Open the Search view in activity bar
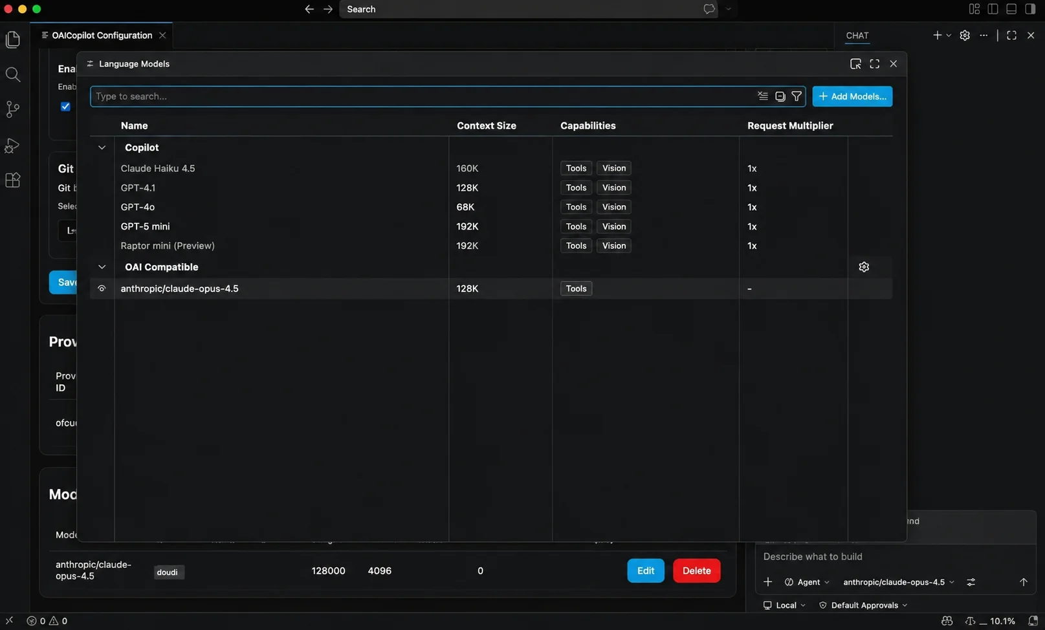 coord(13,74)
